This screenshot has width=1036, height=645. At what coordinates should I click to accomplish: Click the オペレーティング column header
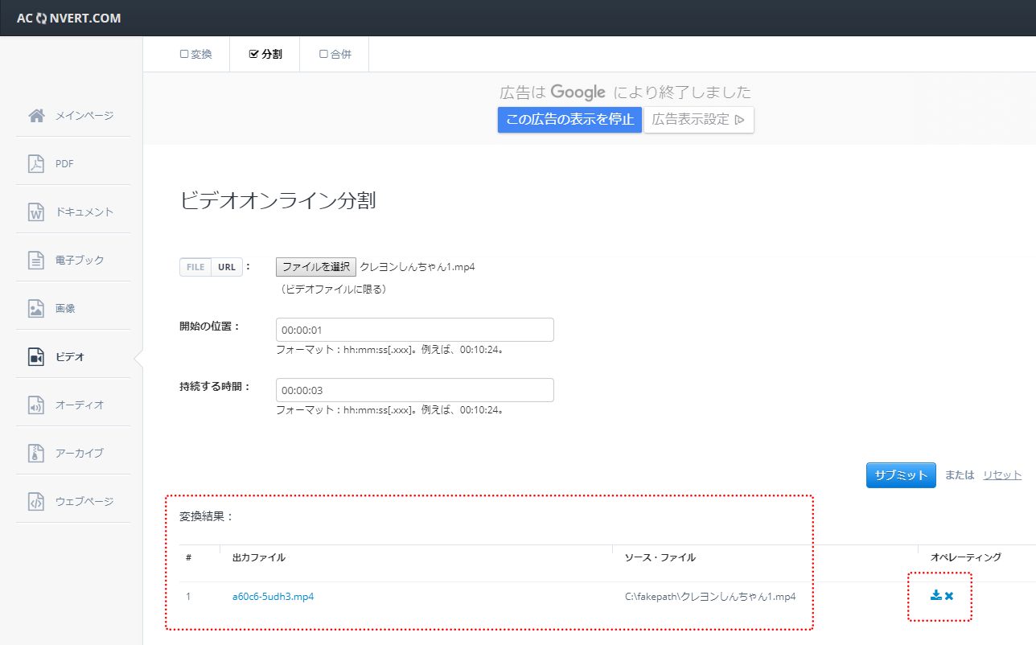(x=966, y=557)
